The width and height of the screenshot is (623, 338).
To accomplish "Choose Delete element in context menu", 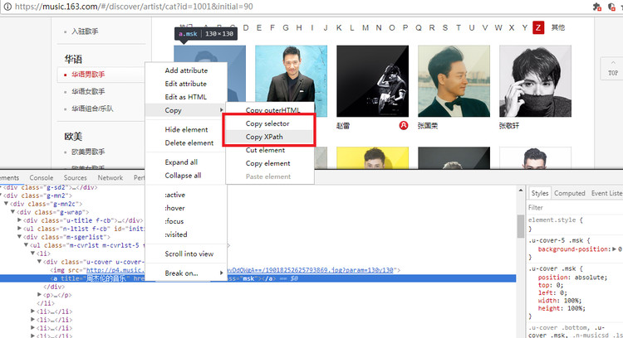I will click(186, 143).
